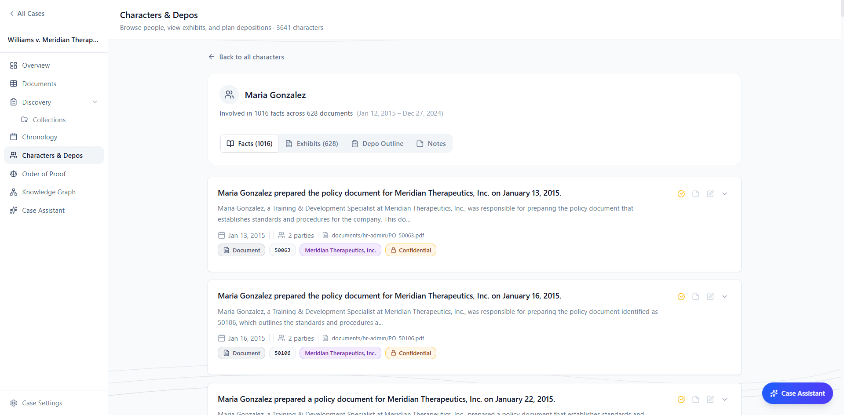Toggle verified checkmark on January 22 fact

click(x=681, y=400)
